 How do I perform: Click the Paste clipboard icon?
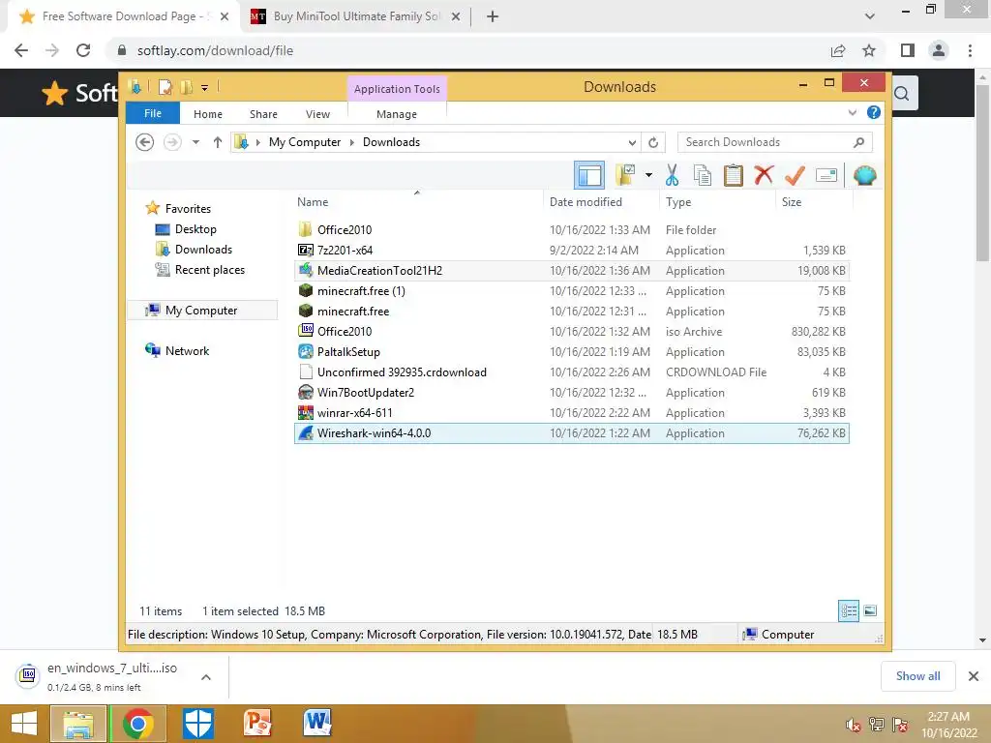tap(734, 175)
